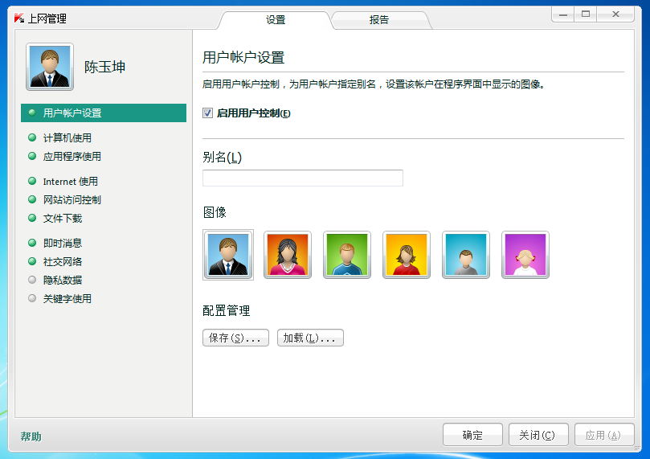The image size is (650, 459).
Task: Select the girl avatar on yellow background
Action: [x=407, y=255]
